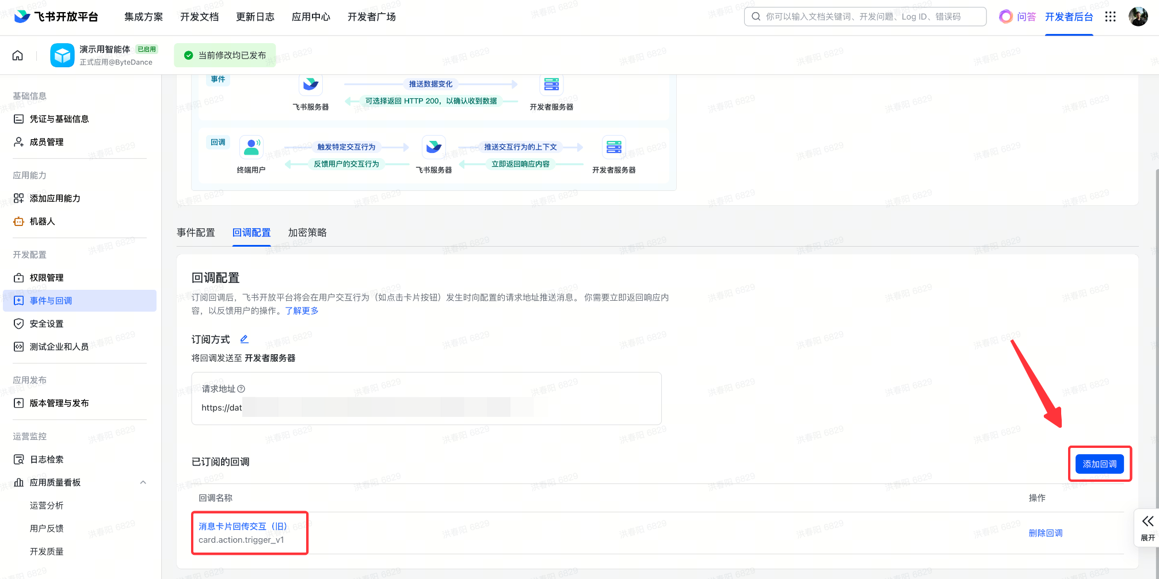1159x579 pixels.
Task: Click the 请求地址 URL field
Action: point(426,408)
